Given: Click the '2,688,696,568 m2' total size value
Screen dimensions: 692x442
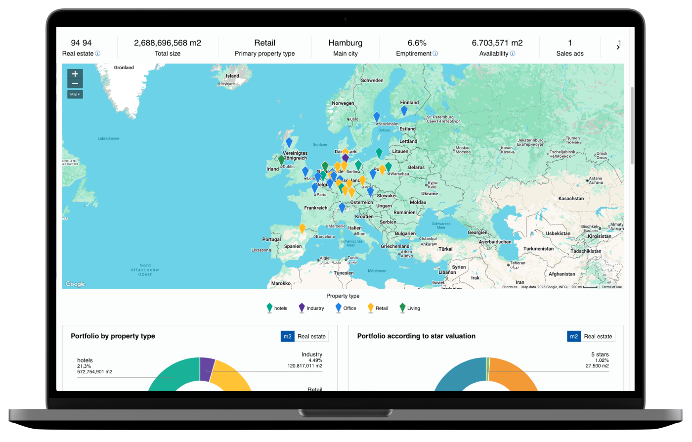Looking at the screenshot, I should tap(168, 43).
